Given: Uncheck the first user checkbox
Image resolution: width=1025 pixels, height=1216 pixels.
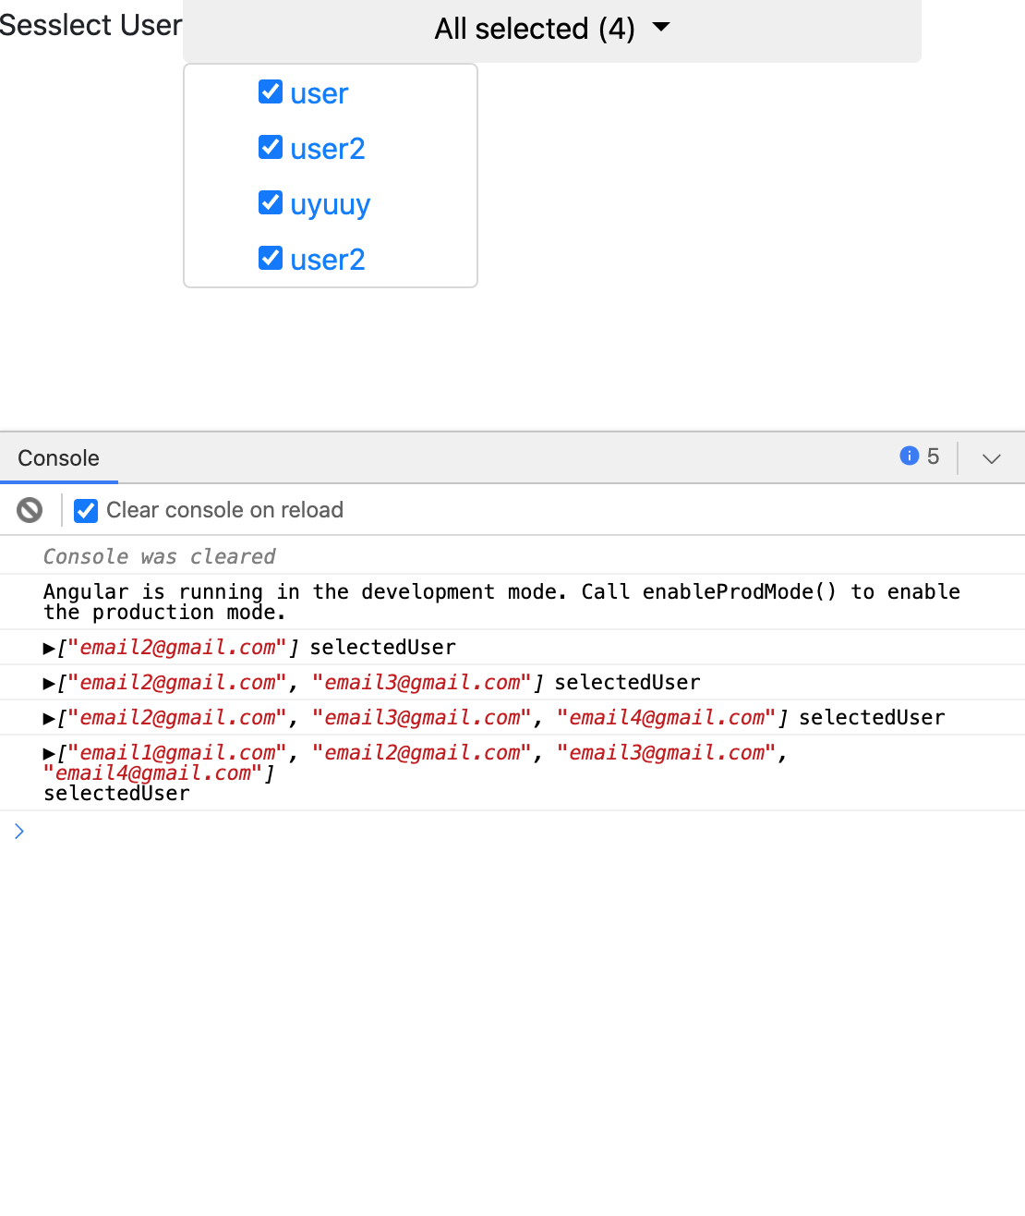Looking at the screenshot, I should [x=271, y=91].
